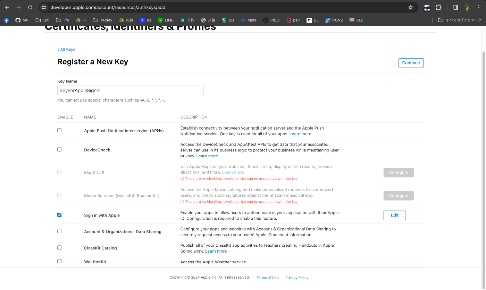Open the 入館 bookmark
Viewport: 486px width, 290px height.
click(x=208, y=20)
